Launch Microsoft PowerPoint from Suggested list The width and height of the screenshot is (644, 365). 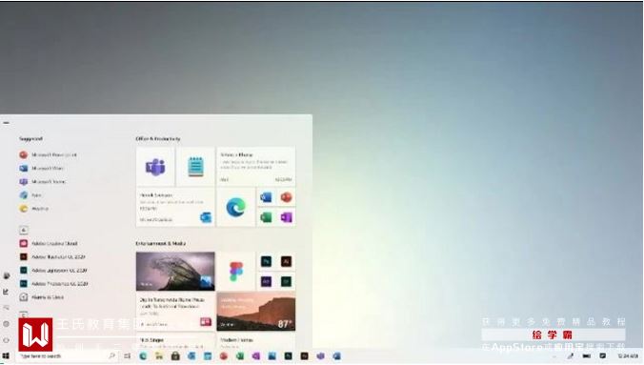tap(48, 154)
